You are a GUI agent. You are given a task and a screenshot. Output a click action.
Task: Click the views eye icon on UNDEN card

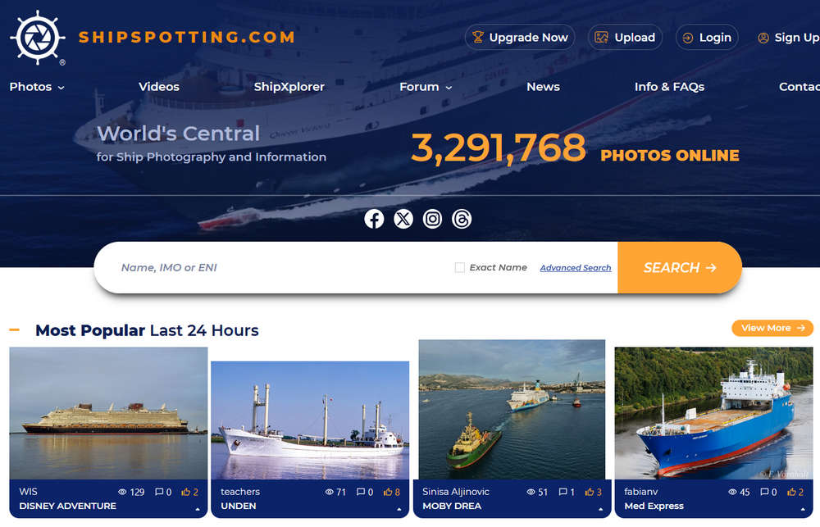330,492
